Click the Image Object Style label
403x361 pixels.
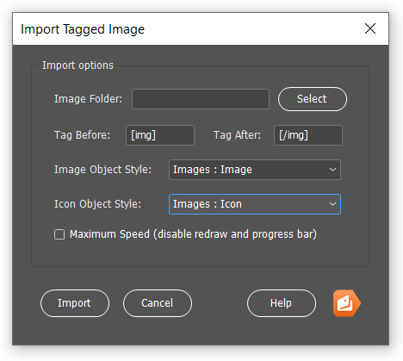[102, 170]
